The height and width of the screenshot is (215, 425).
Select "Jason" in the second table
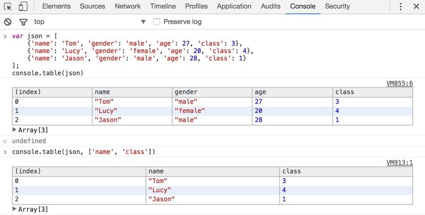click(213, 199)
